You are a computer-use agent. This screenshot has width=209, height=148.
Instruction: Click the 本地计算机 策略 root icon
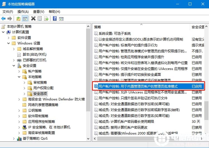(x=3, y=27)
